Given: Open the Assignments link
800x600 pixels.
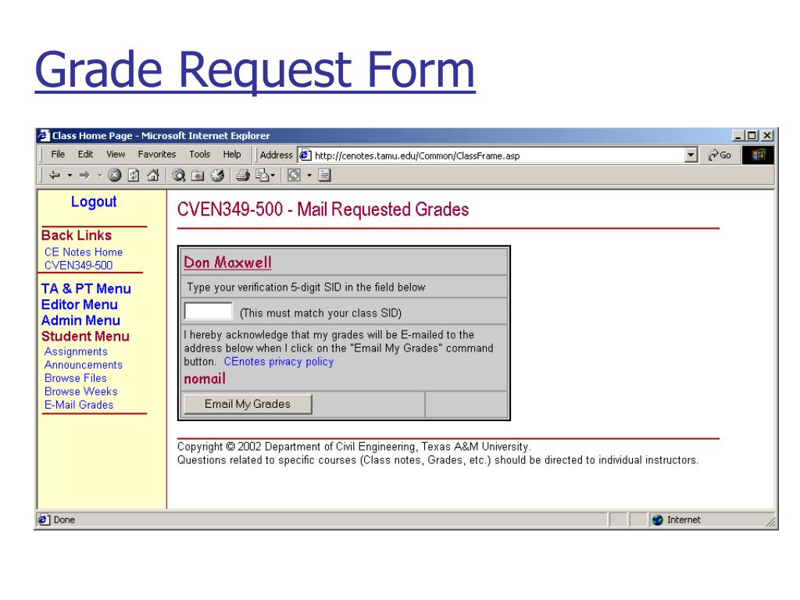Looking at the screenshot, I should (x=76, y=352).
